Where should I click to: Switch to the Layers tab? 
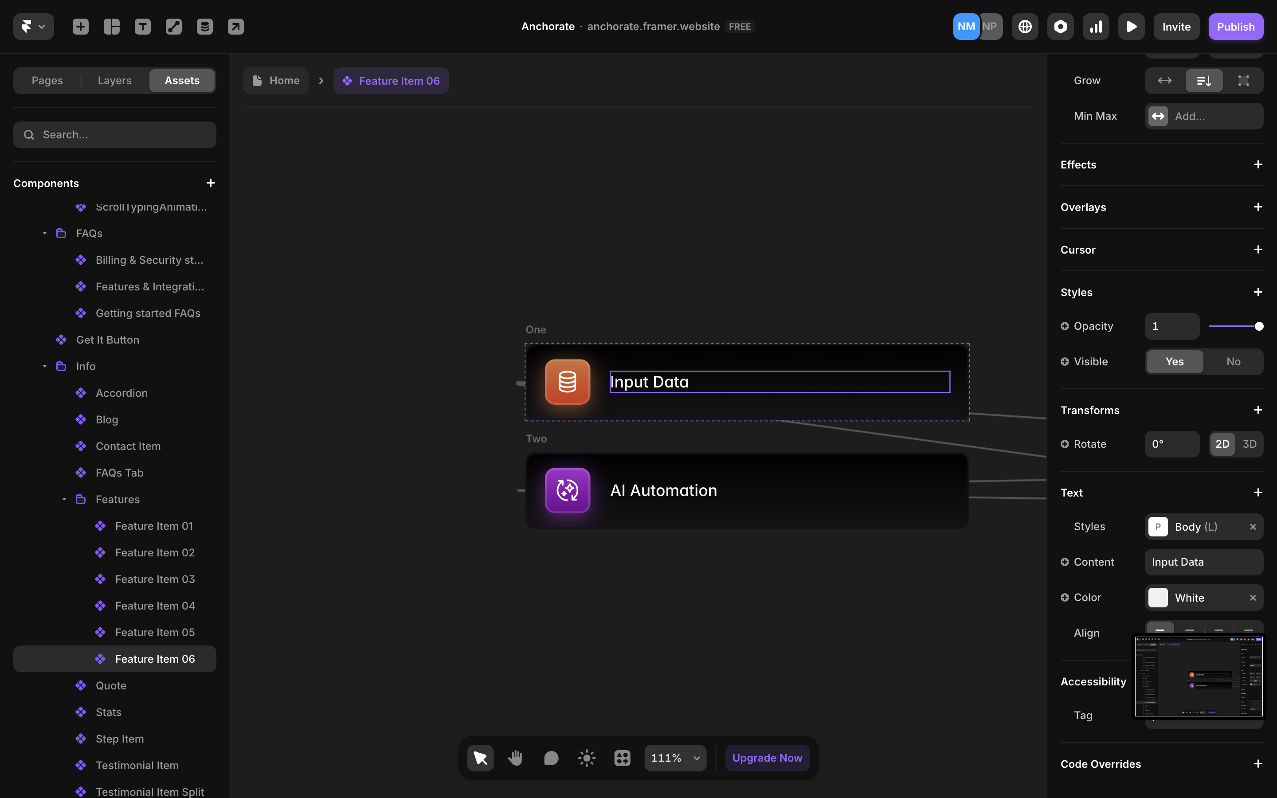(x=114, y=81)
